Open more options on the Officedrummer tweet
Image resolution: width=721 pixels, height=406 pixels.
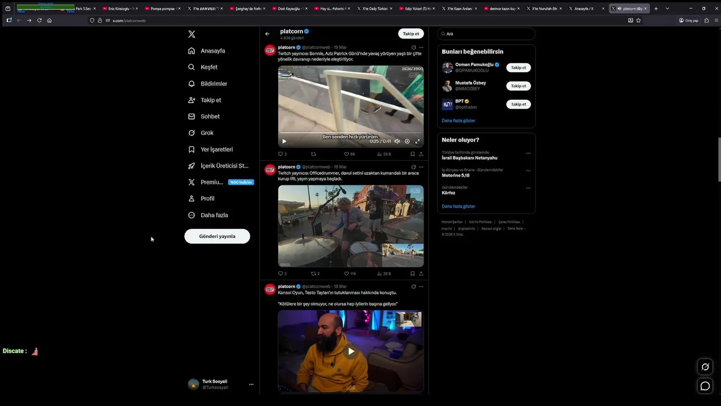tap(421, 167)
